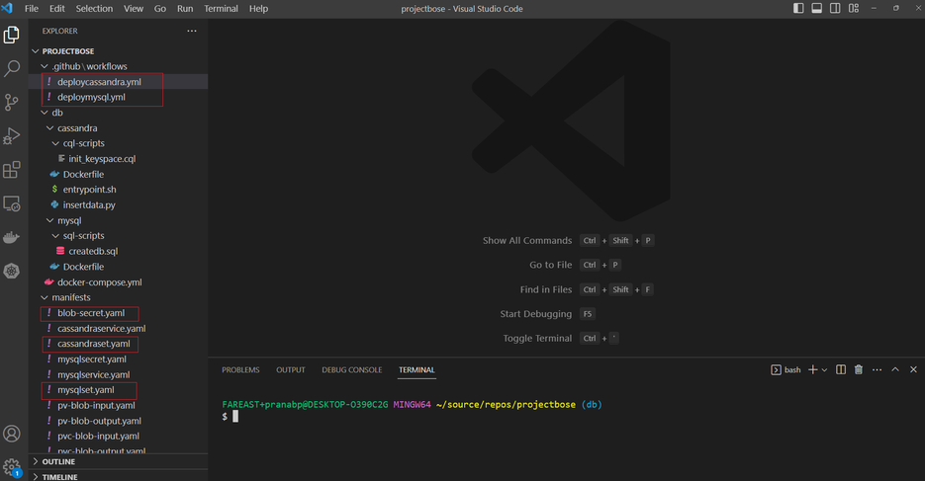This screenshot has height=481, width=925.
Task: Open the Source Control view icon
Action: coord(12,103)
